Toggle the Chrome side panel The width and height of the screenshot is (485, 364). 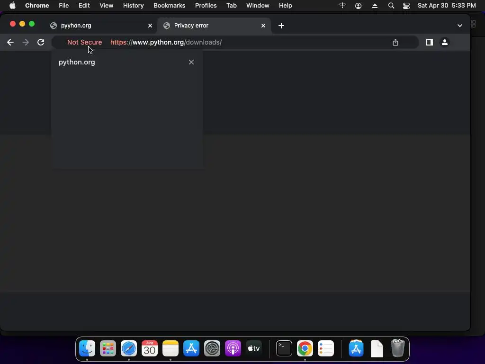pyautogui.click(x=429, y=42)
